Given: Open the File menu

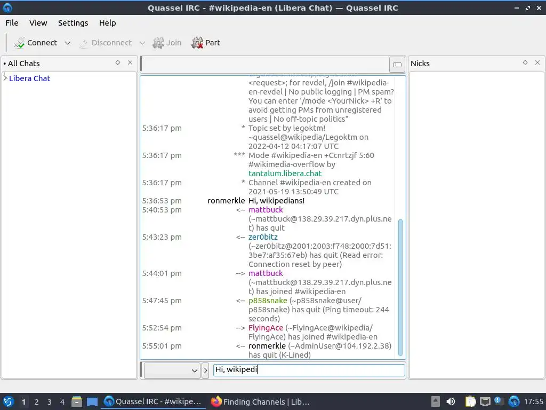Looking at the screenshot, I should click(x=12, y=23).
